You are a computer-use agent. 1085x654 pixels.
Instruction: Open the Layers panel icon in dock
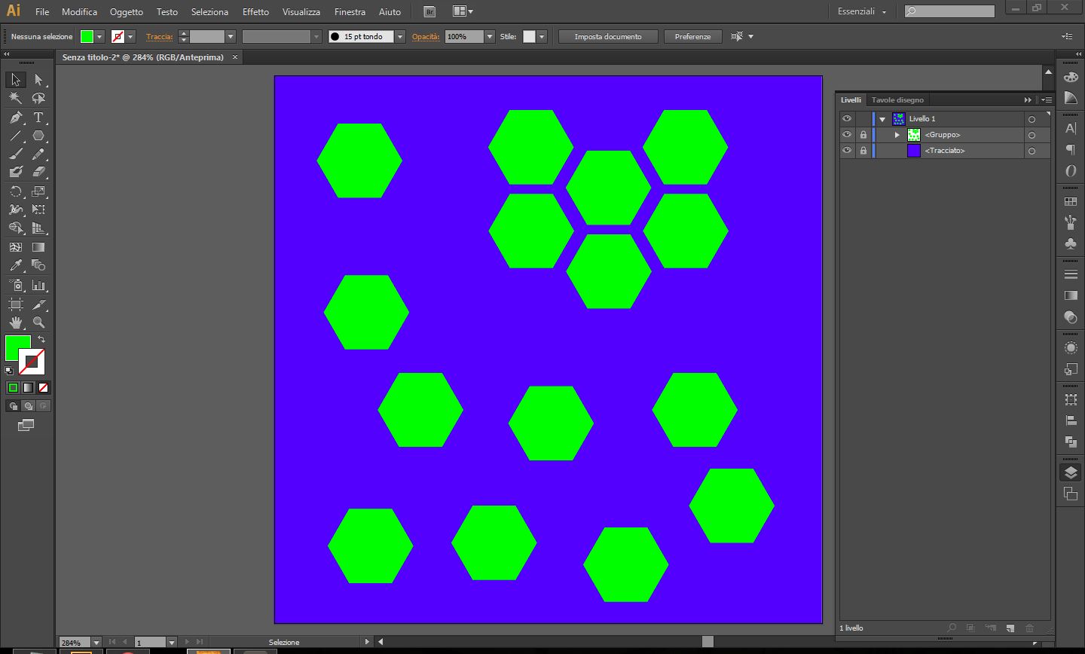click(1070, 472)
